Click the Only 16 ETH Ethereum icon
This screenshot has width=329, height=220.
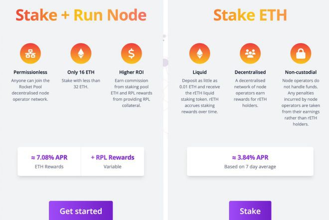[x=81, y=54]
